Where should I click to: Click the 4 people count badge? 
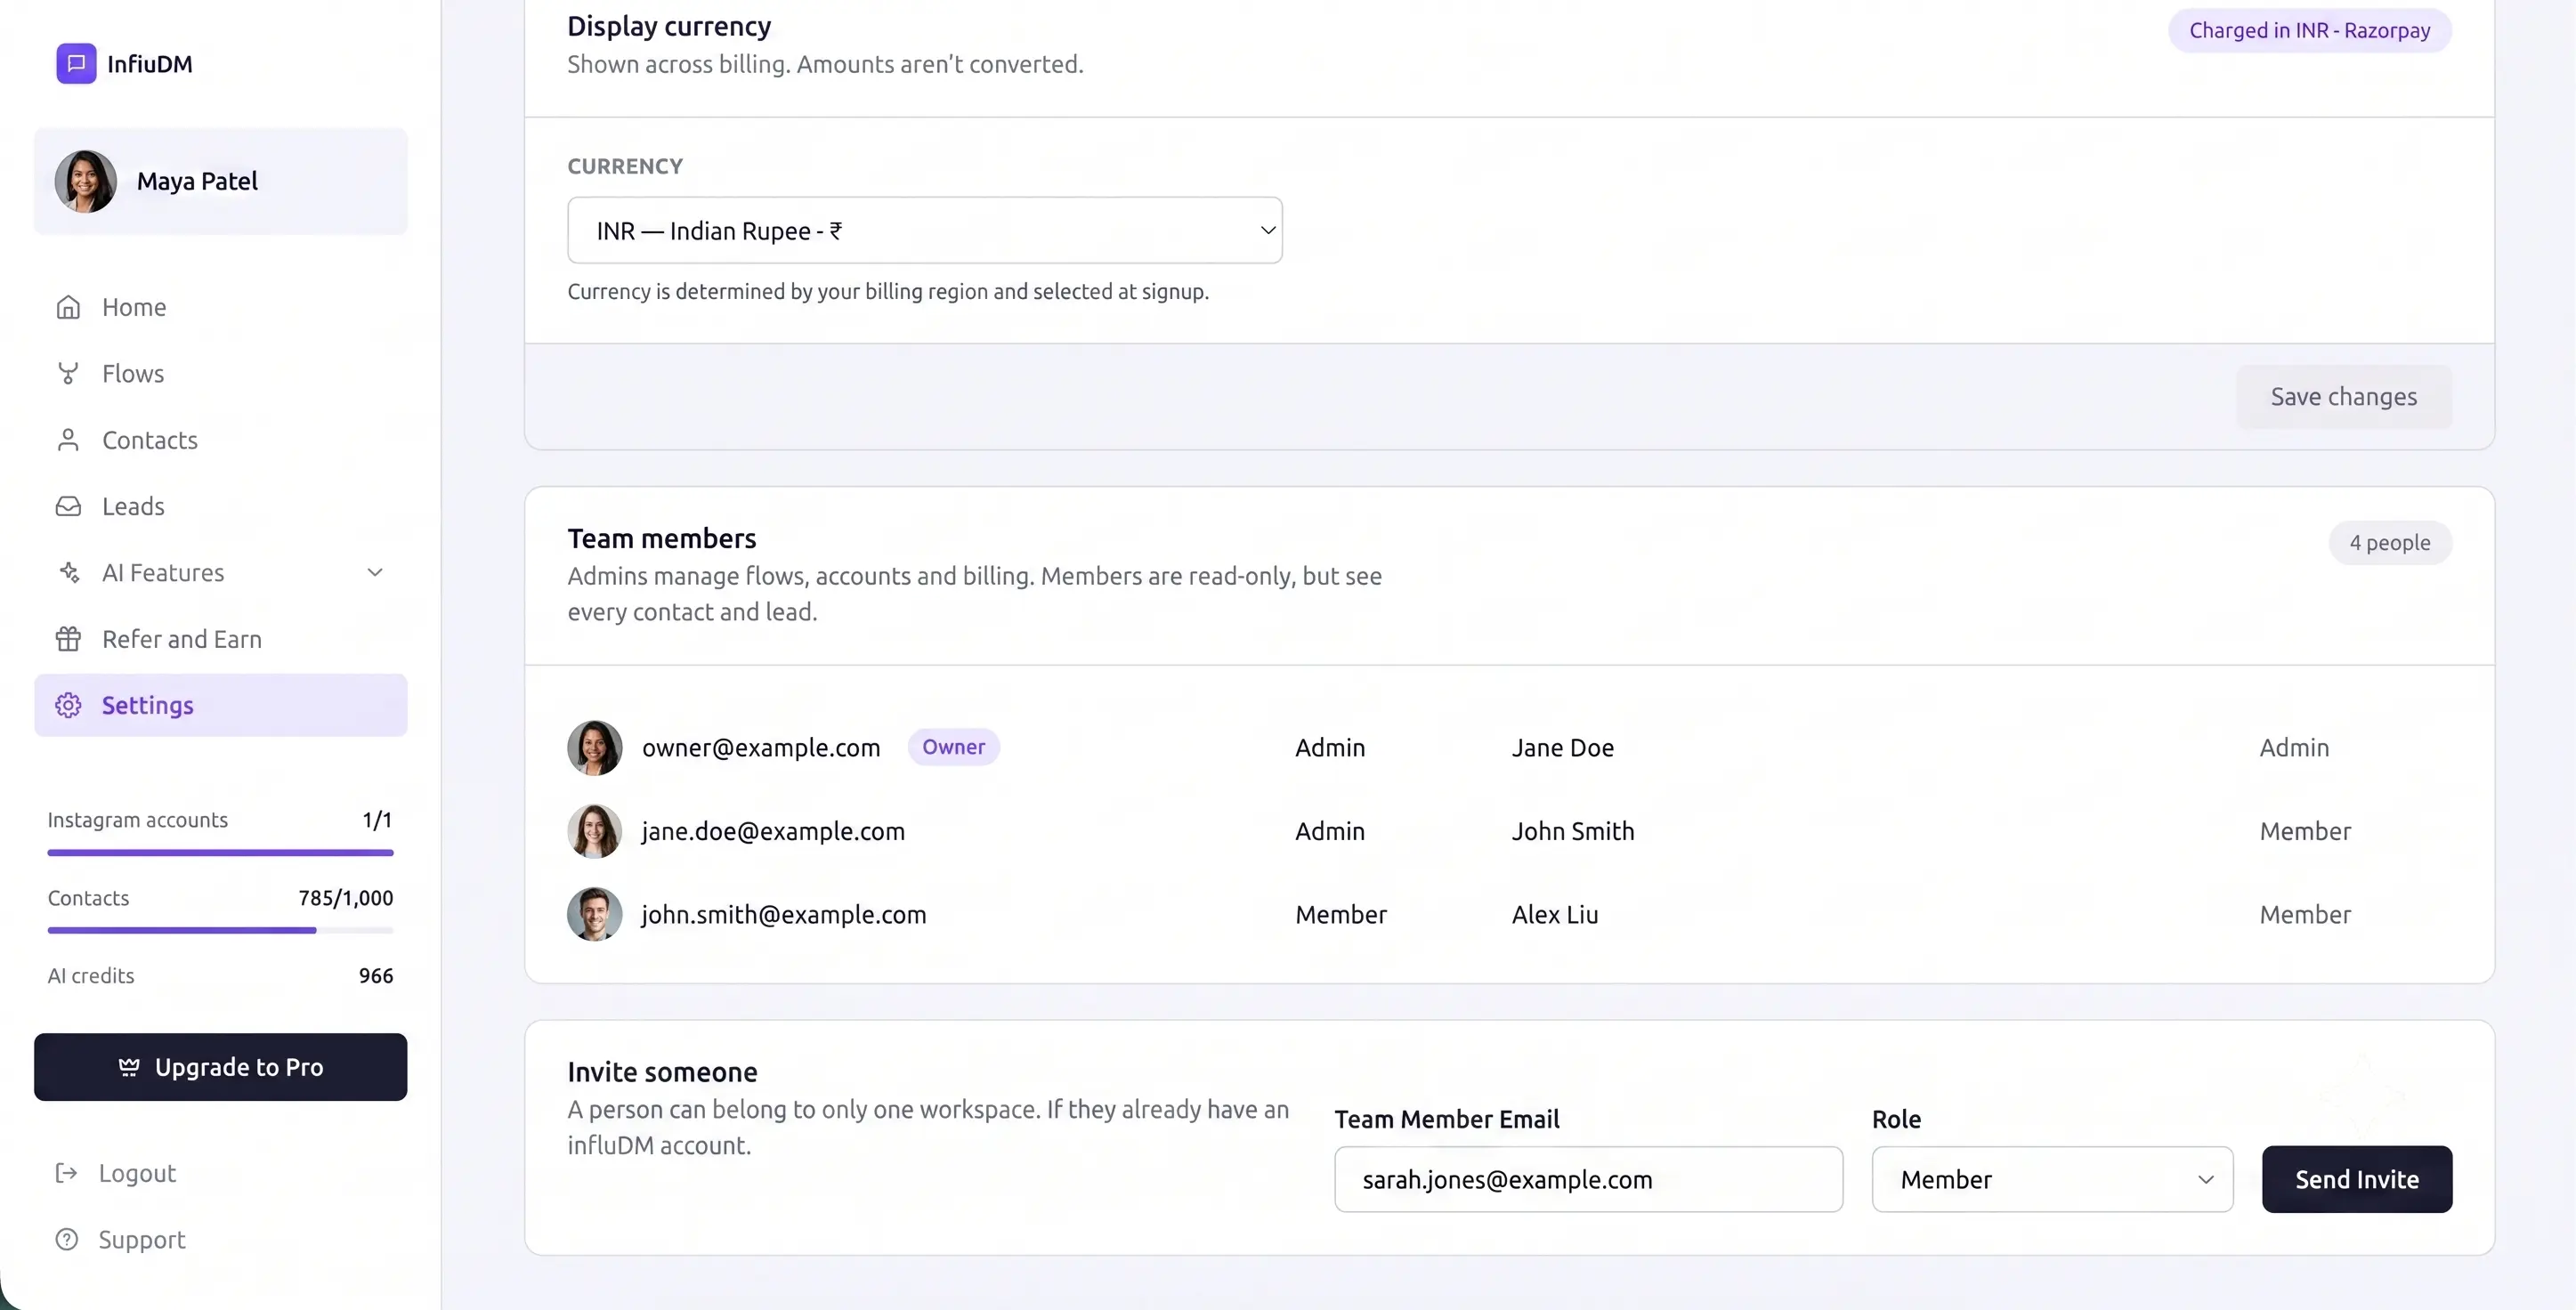tap(2390, 542)
